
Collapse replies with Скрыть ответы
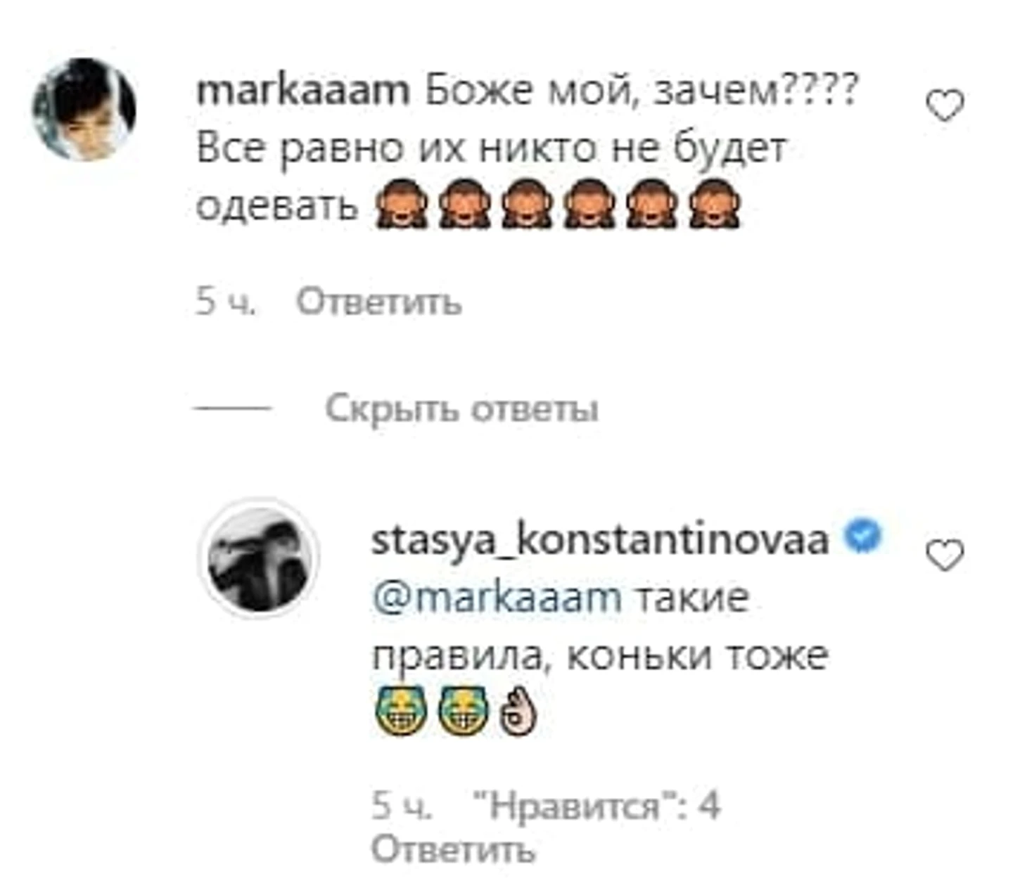coord(461,408)
